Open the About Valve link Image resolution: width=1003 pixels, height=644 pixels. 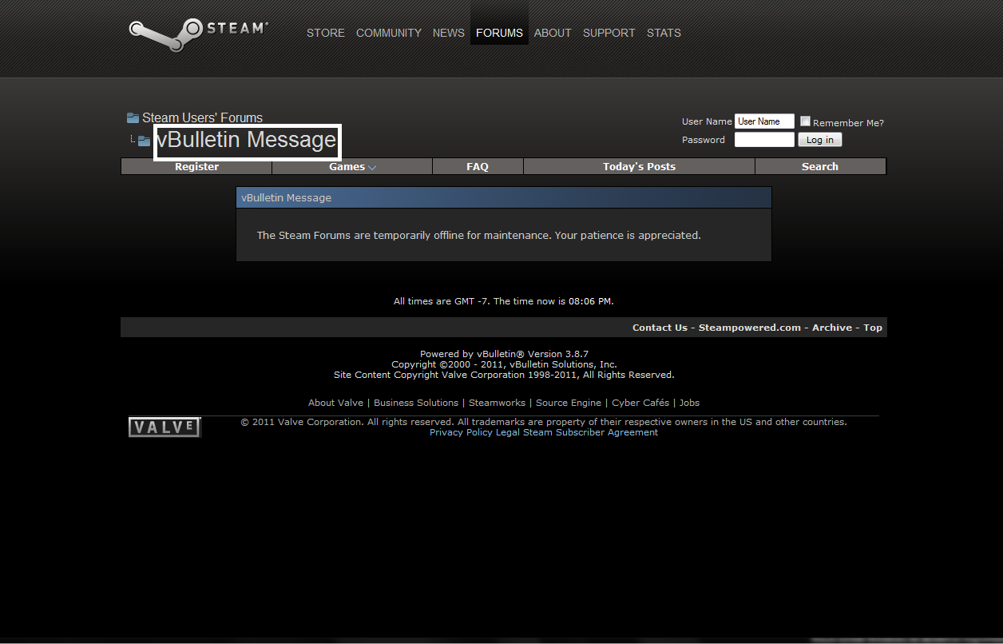pos(335,403)
